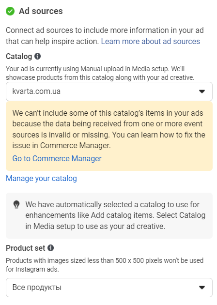
Task: Click the Catalog info icon
Action: coord(38,56)
